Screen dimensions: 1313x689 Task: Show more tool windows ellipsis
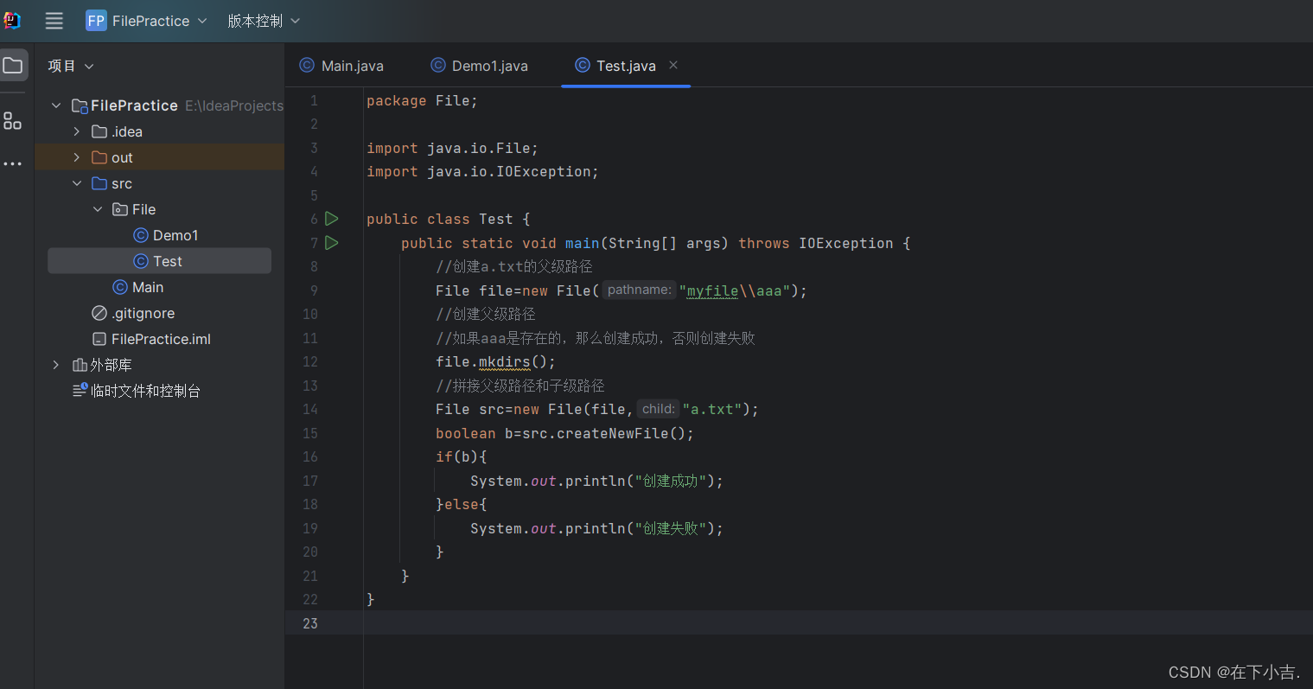coord(13,164)
